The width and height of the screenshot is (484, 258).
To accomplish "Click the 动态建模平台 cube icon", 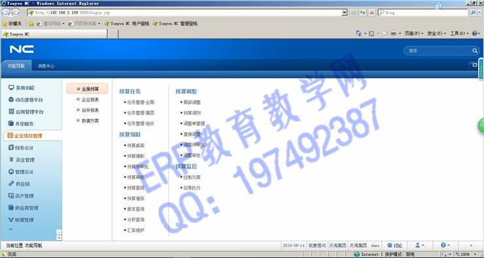I will click(11, 99).
